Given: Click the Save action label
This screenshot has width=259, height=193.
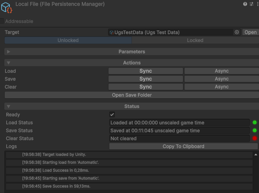Looking at the screenshot, I should point(10,79).
